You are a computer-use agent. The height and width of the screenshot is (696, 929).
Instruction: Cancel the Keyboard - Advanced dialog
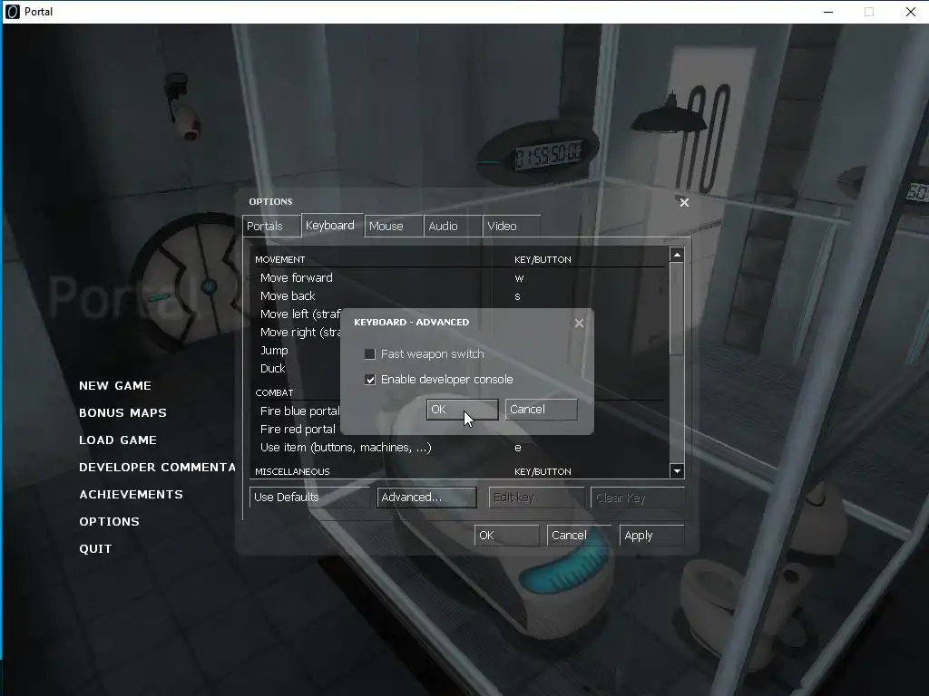[541, 410]
